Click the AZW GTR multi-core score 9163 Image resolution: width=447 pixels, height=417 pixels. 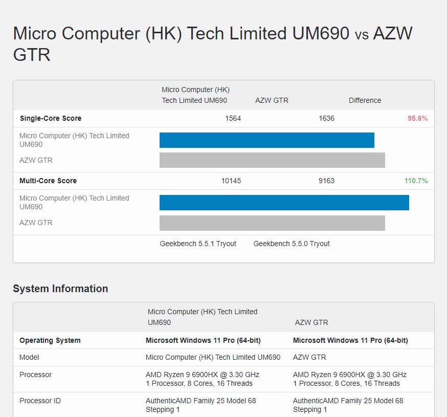[x=326, y=181]
